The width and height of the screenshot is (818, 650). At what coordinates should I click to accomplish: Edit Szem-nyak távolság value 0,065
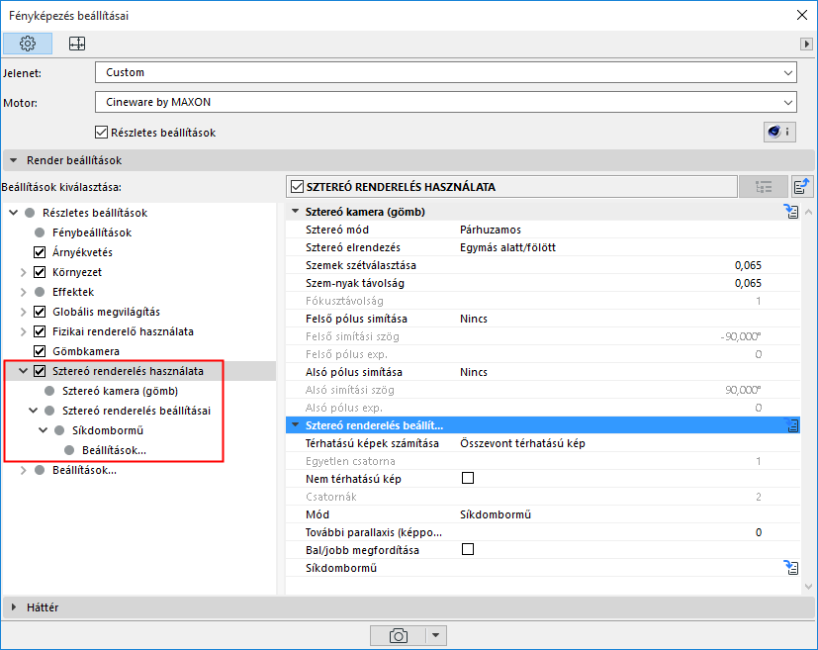click(748, 283)
